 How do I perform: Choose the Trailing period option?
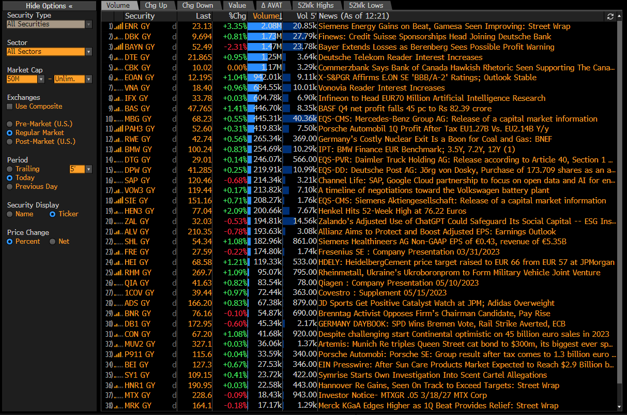coord(10,169)
